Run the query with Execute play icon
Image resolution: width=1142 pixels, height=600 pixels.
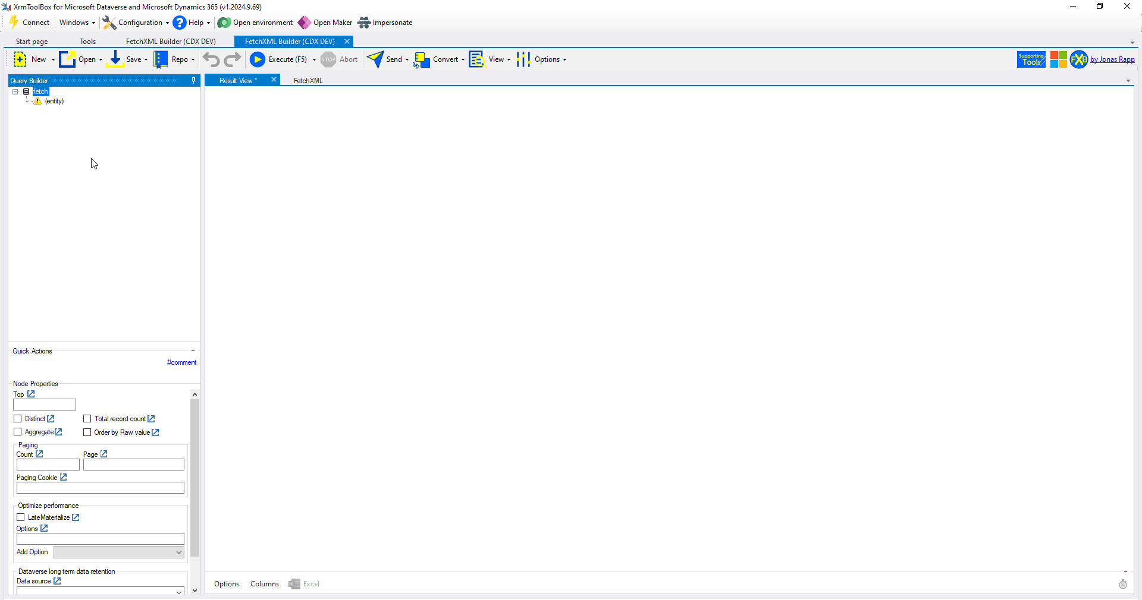click(x=258, y=59)
